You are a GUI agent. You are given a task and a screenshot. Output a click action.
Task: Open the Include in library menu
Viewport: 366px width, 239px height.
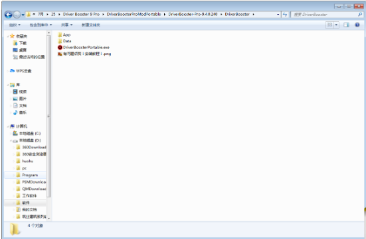coord(41,25)
